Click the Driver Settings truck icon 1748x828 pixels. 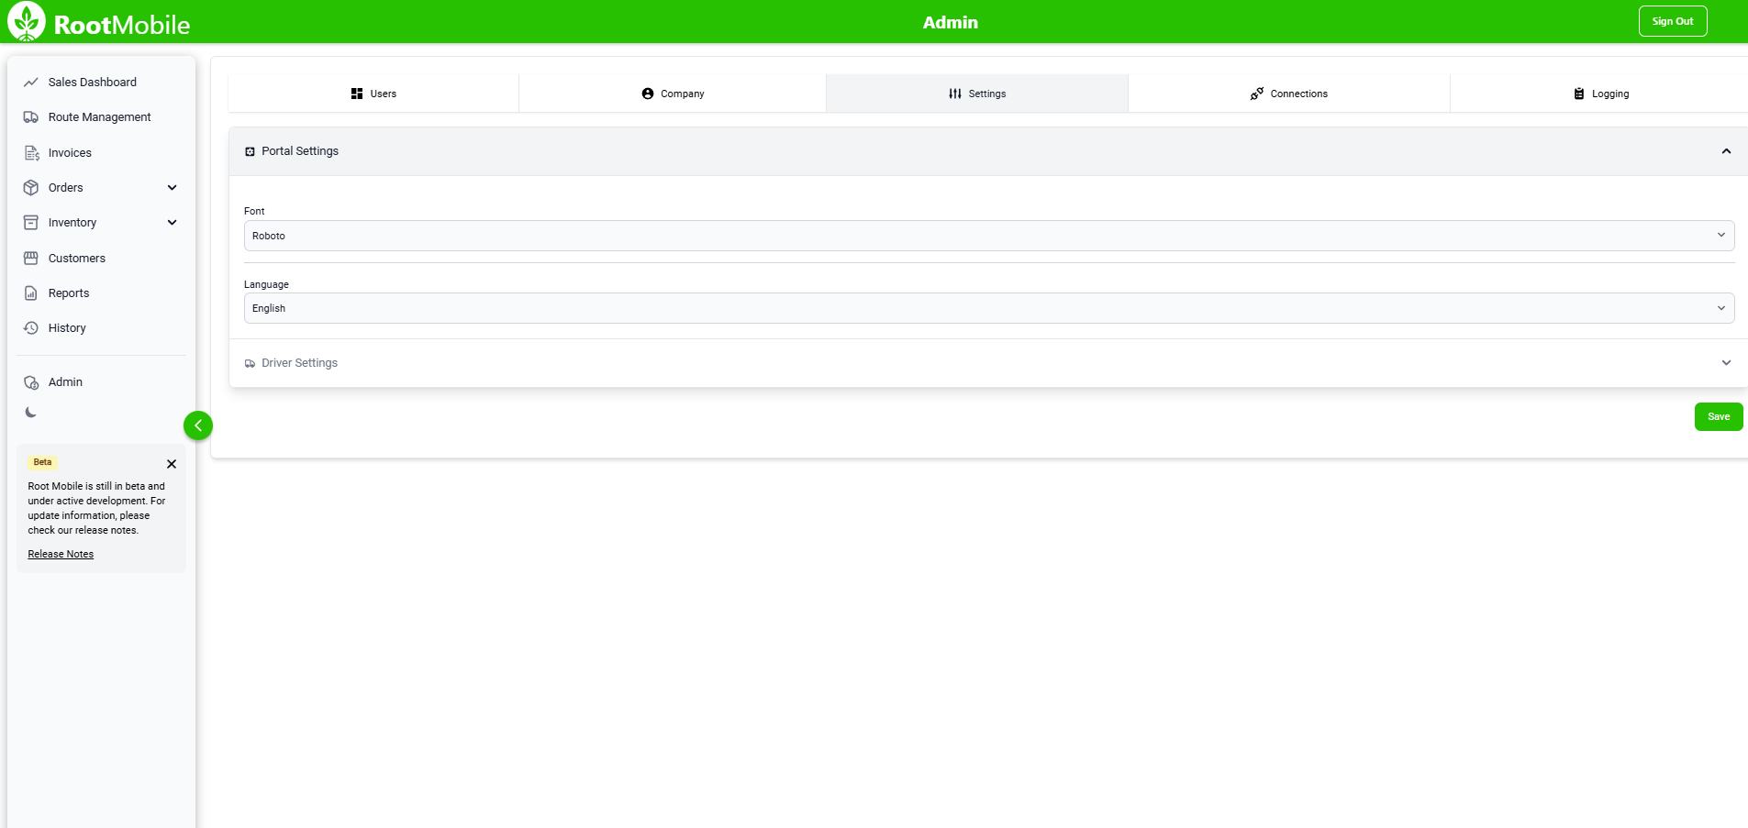[250, 364]
